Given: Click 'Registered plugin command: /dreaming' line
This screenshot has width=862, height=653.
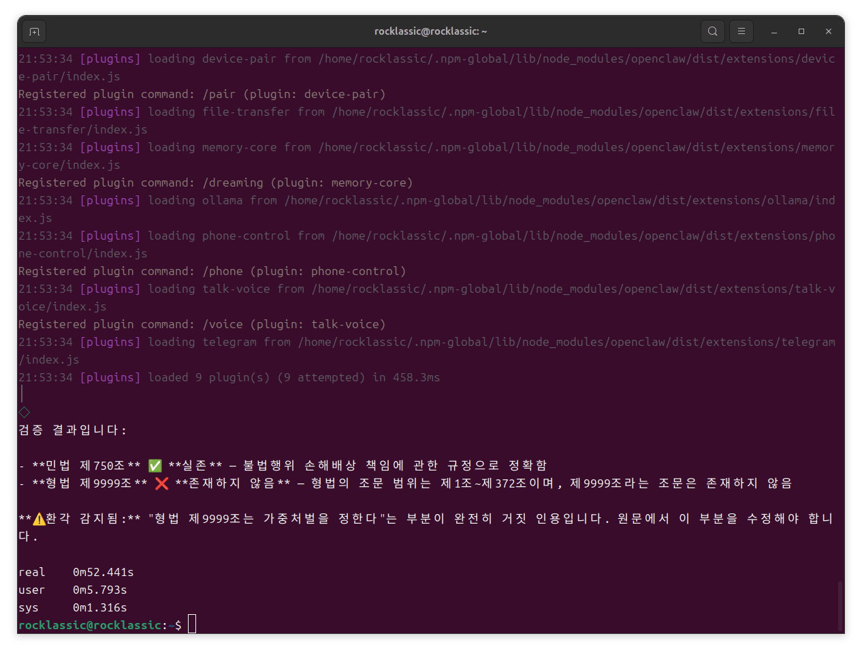Looking at the screenshot, I should (x=215, y=182).
